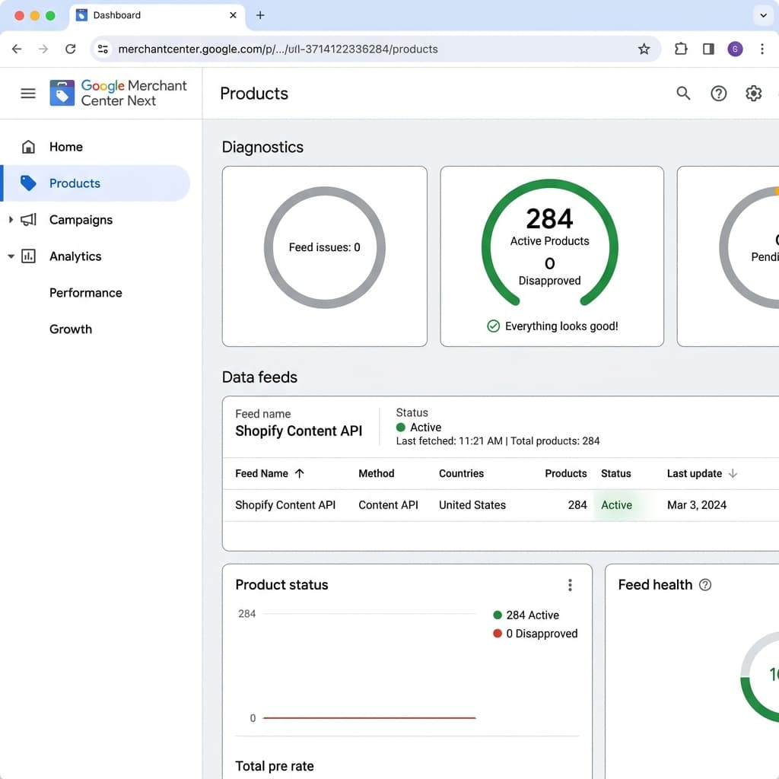The image size is (779, 779).
Task: Click the Mar 3, 2024 last update cell
Action: point(697,505)
